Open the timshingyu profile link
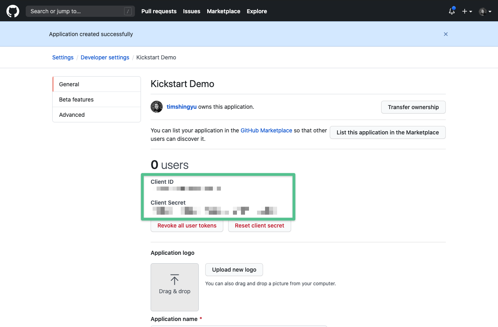The width and height of the screenshot is (498, 327). 182,107
